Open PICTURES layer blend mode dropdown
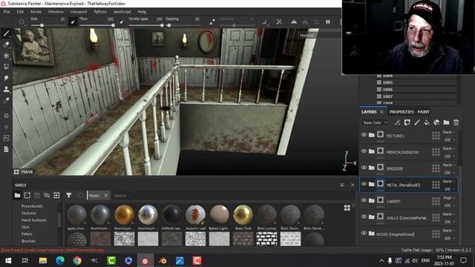Viewport: 475px width, 267px height. [449, 132]
